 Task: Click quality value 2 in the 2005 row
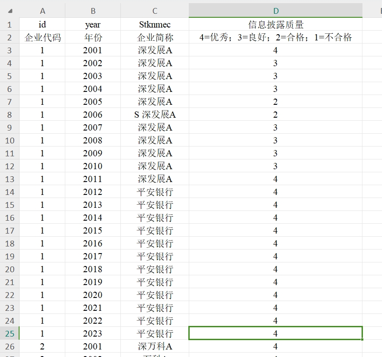click(x=275, y=102)
